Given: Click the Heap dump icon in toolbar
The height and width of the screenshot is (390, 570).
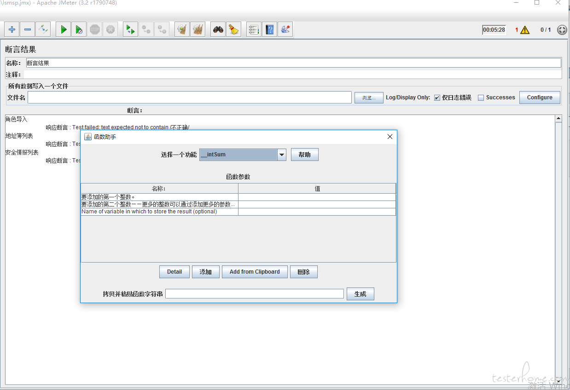Looking at the screenshot, I should click(285, 30).
